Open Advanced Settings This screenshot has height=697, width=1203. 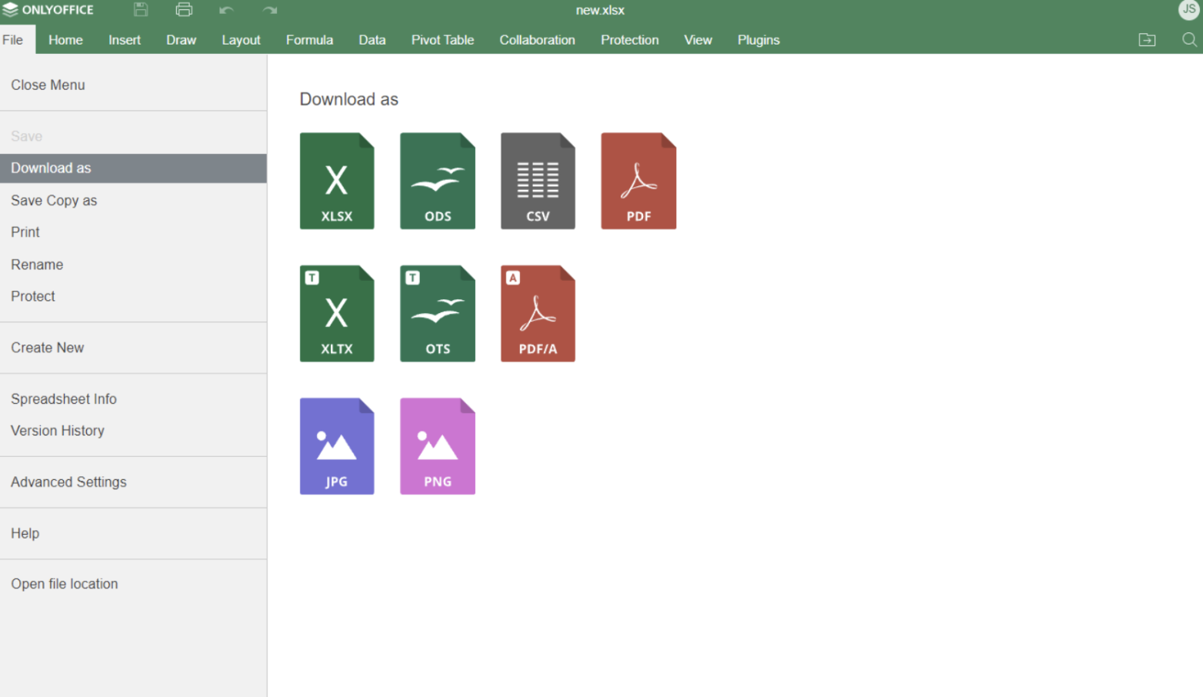[133, 482]
